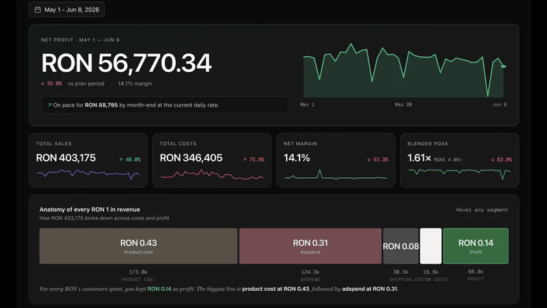Click the 63.0% decrease badge in Blended POAS

(501, 159)
